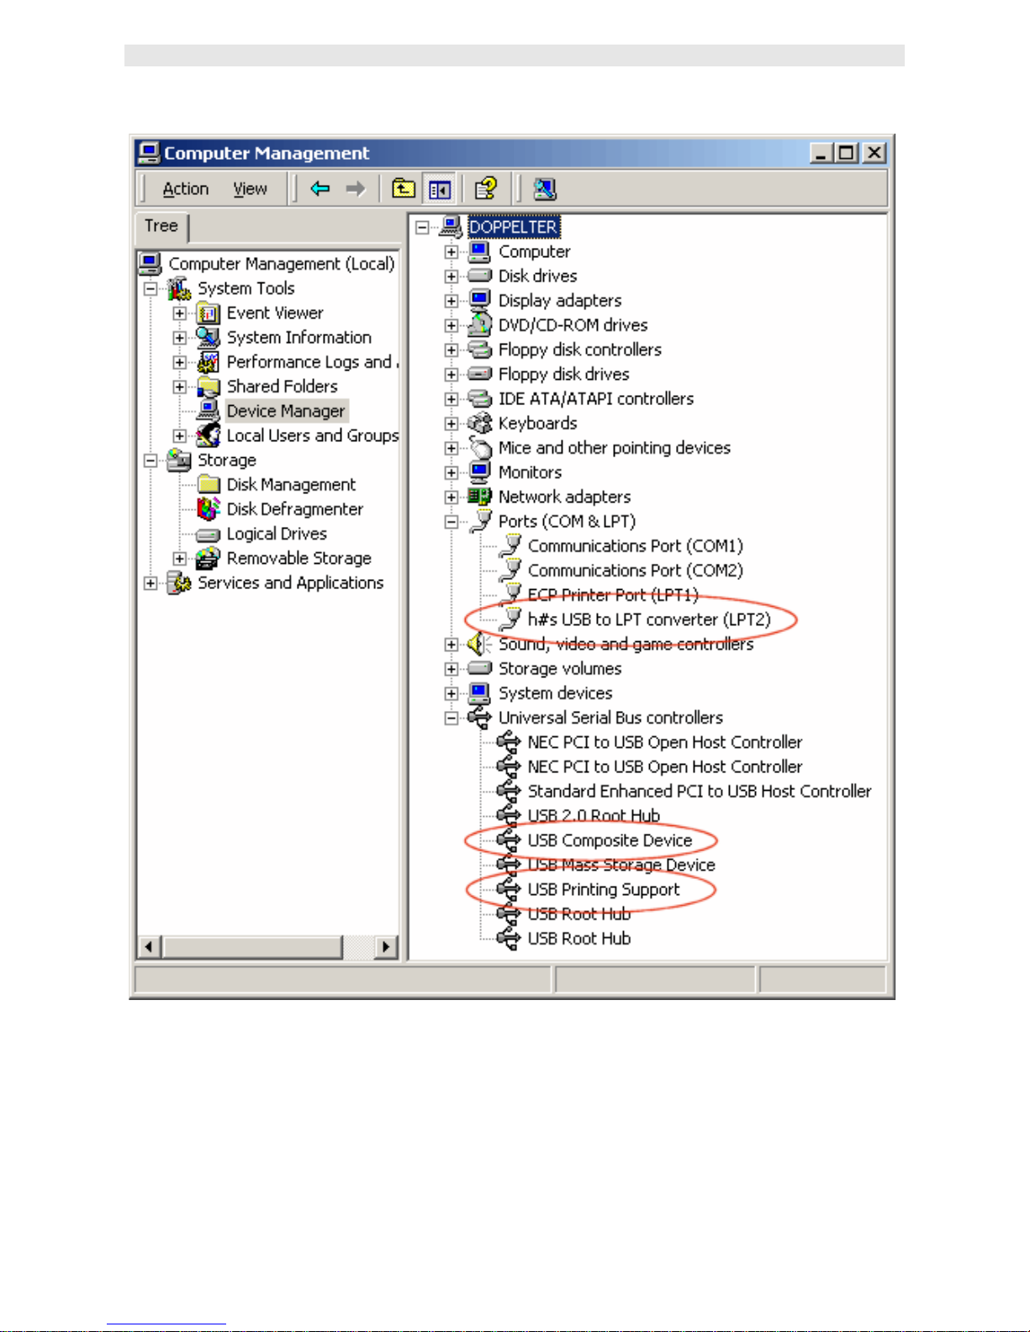Viewport: 1030px width, 1332px height.
Task: Minimize the Computer Management window
Action: point(822,153)
